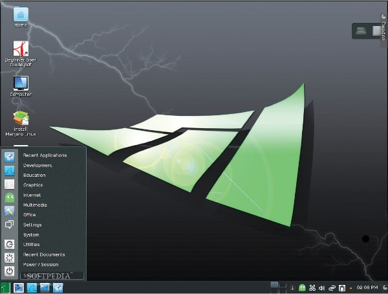Click the green ghost icon in the menu sidebar
This screenshot has height=294, width=388.
click(x=10, y=198)
